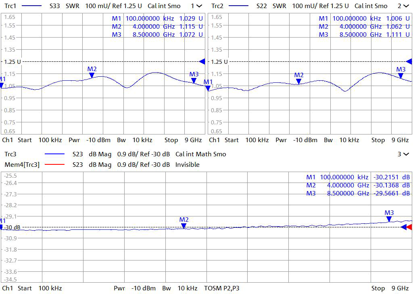Image resolution: width=413 pixels, height=294 pixels.
Task: Click the red reference position triangle in S23 diagram
Action: coord(409,227)
